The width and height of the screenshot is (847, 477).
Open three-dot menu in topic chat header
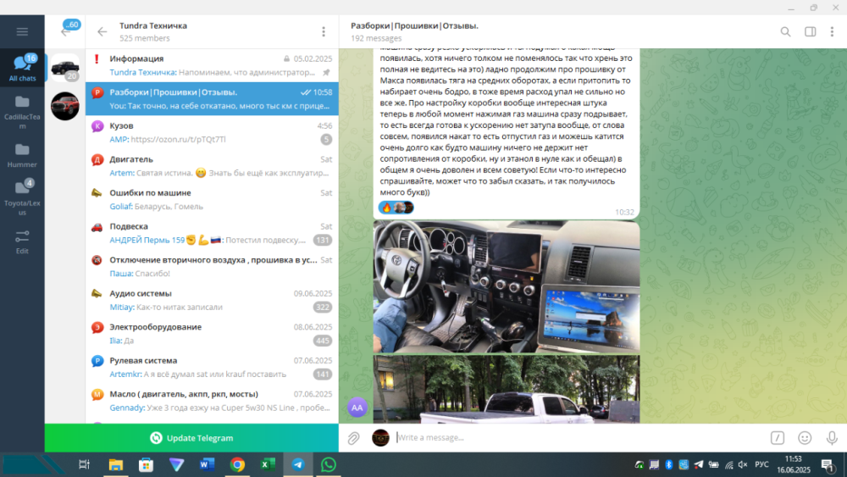(x=833, y=32)
